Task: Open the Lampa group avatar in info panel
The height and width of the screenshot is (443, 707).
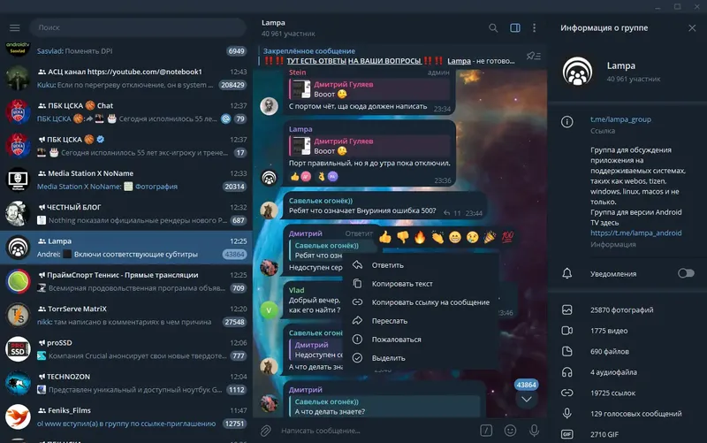Action: point(577,72)
